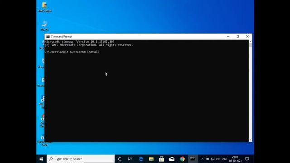
Task: Close the Command Prompt window
Action: (x=247, y=36)
